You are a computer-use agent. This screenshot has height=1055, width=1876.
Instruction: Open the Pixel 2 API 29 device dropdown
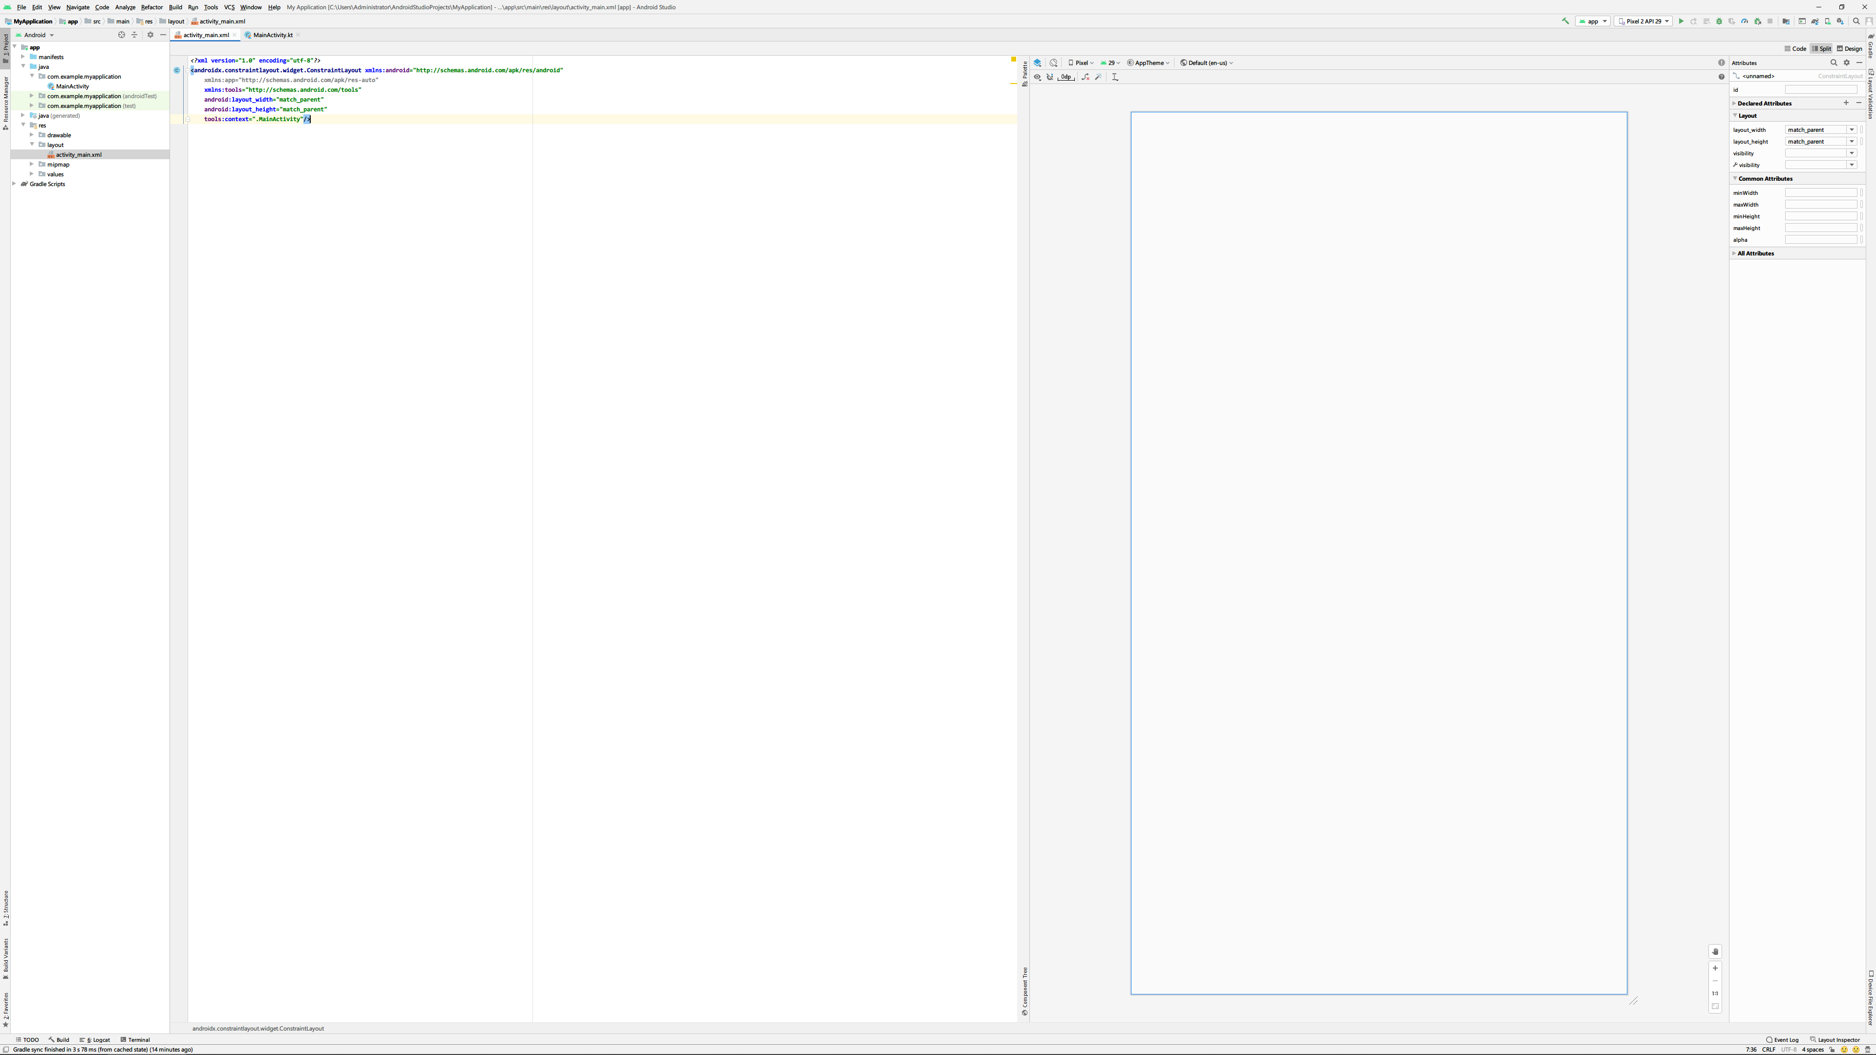1643,21
